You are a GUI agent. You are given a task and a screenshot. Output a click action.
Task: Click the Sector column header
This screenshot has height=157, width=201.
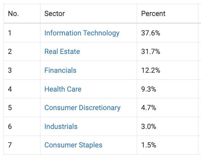(54, 14)
